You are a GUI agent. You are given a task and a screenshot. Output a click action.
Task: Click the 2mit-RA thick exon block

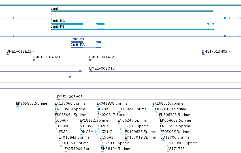pyautogui.click(x=67, y=24)
